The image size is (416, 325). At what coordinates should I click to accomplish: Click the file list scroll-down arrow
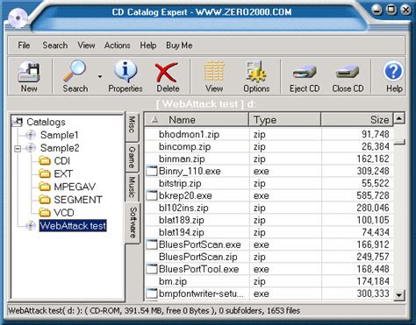399,294
